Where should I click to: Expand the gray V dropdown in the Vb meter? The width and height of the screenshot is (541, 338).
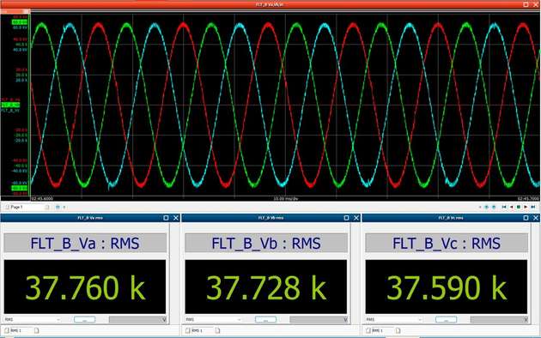[319, 320]
